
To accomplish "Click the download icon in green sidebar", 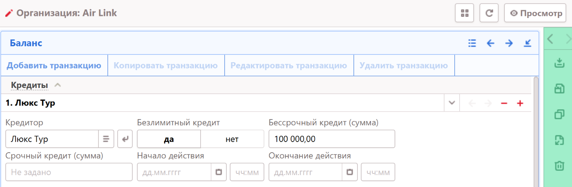I will coord(559,63).
